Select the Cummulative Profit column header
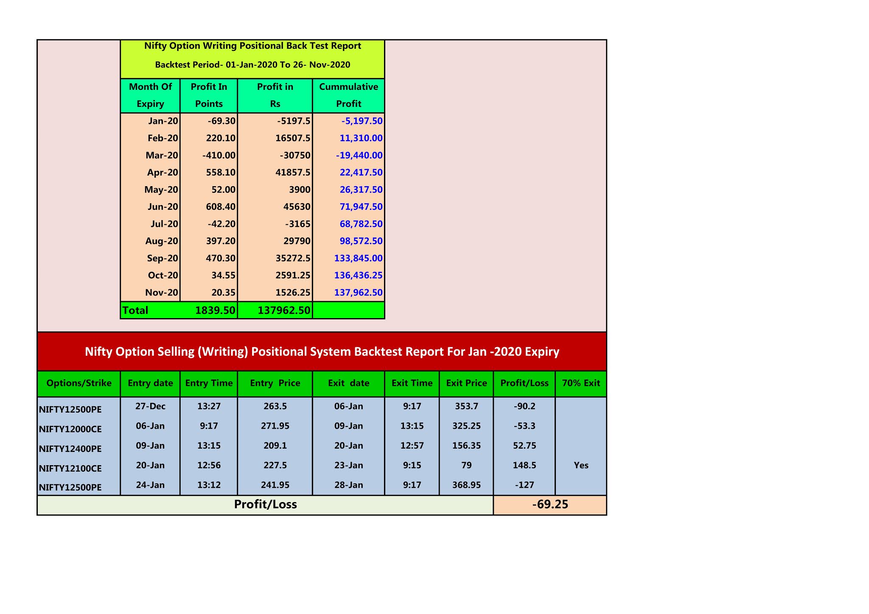 (349, 95)
